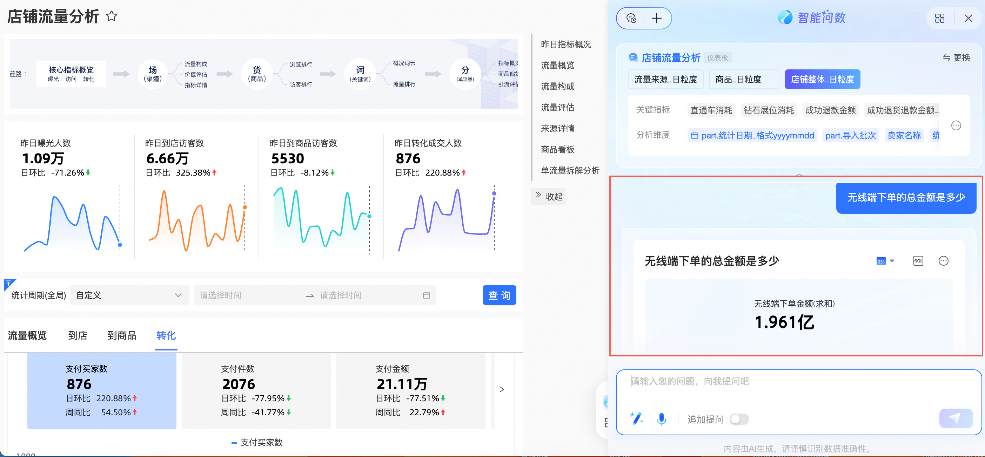Open chat history icon in 智能问数 panel
The width and height of the screenshot is (985, 457).
[631, 18]
